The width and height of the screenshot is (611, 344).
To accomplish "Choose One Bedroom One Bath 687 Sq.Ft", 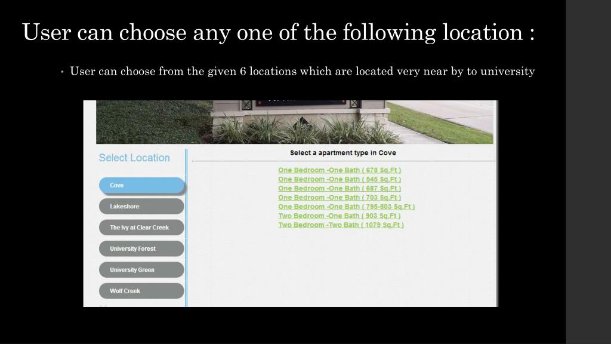I will coord(340,188).
